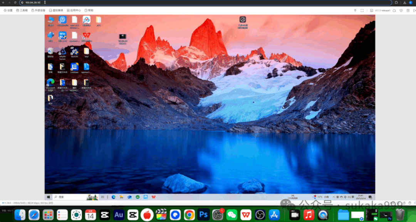Select the Microsoft Edge desktop shortcut

pyautogui.click(x=50, y=84)
